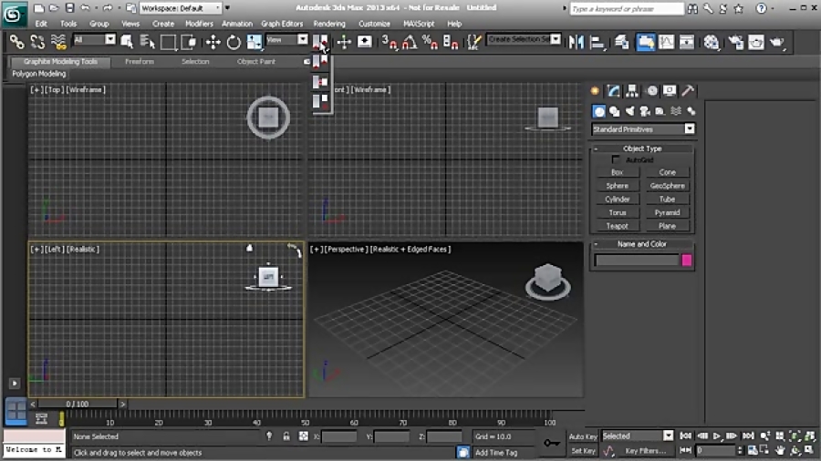Click the Select and Link chain icon
This screenshot has height=461, width=821.
[16, 42]
